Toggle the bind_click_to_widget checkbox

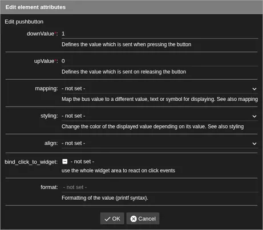[65, 162]
